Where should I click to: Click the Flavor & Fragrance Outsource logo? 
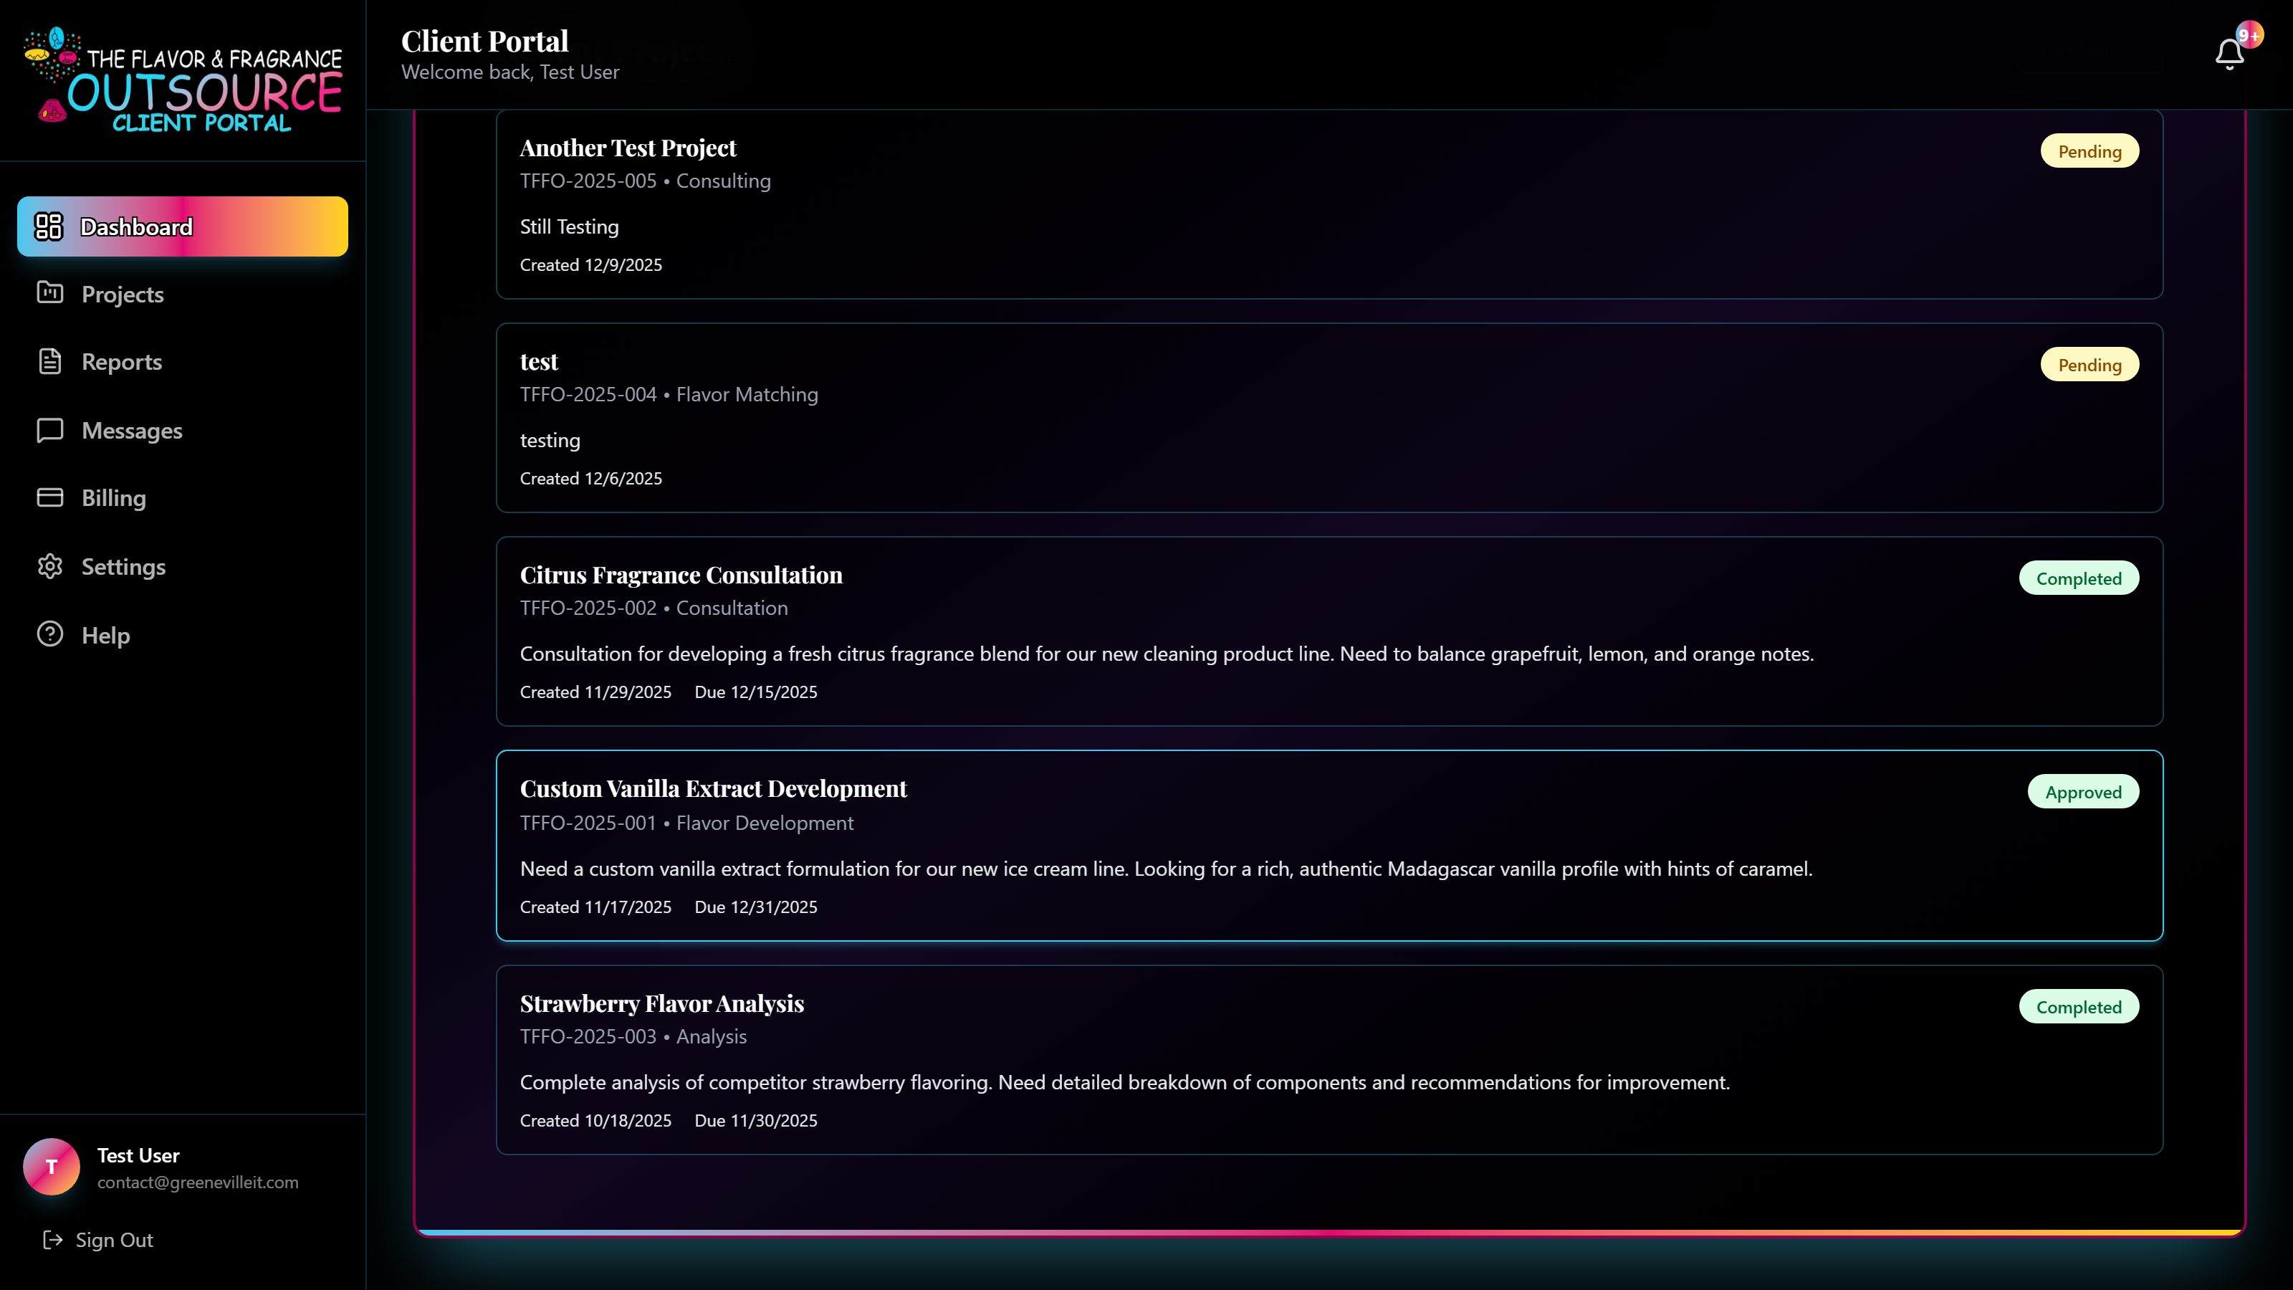pos(181,80)
